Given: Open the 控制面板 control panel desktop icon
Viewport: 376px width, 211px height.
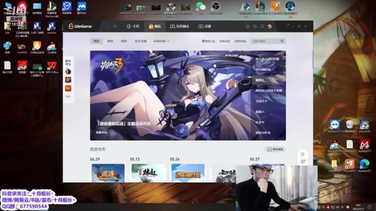Looking at the screenshot, I should [37, 8].
